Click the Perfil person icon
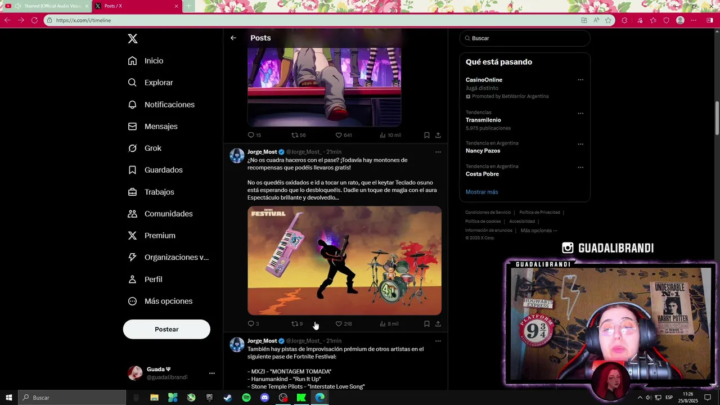Viewport: 720px width, 405px height. point(132,279)
